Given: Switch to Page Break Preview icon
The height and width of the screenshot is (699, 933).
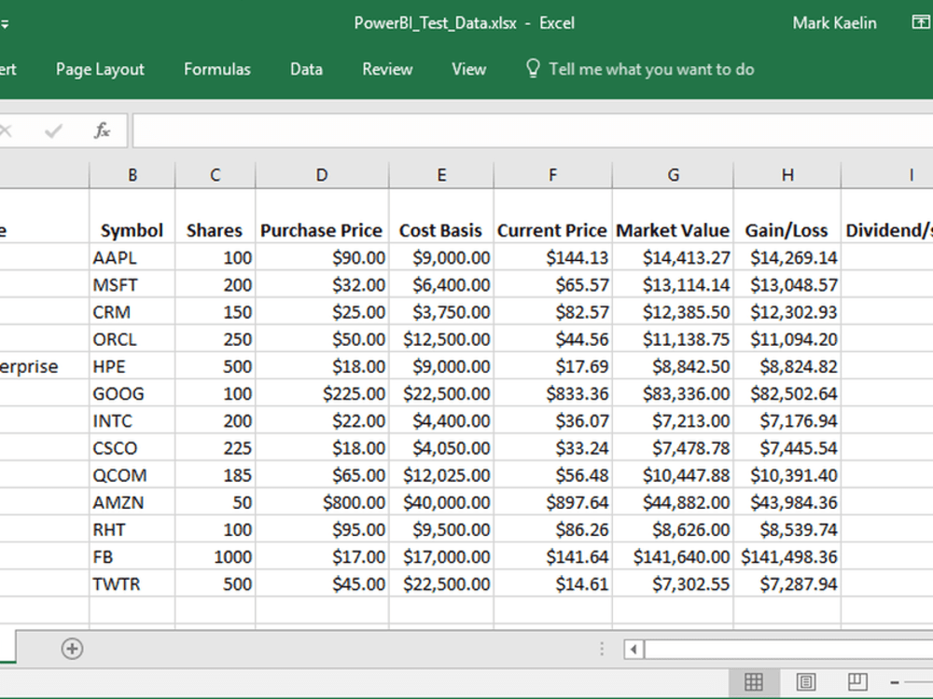Looking at the screenshot, I should tap(857, 682).
